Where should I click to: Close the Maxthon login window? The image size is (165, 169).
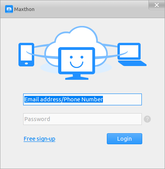click(x=157, y=5)
